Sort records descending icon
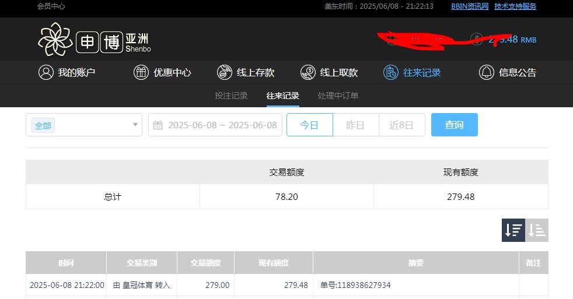Viewport: 573px width, 299px height. point(513,230)
